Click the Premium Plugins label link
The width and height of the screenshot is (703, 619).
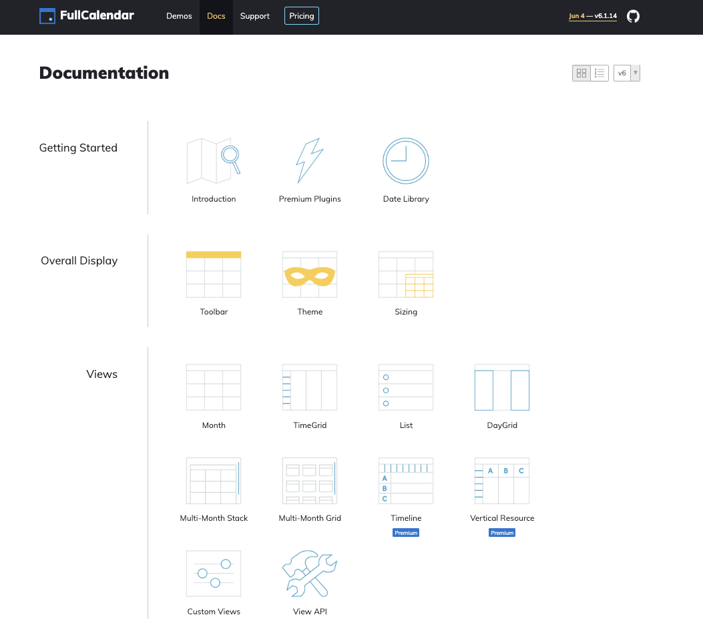(310, 199)
